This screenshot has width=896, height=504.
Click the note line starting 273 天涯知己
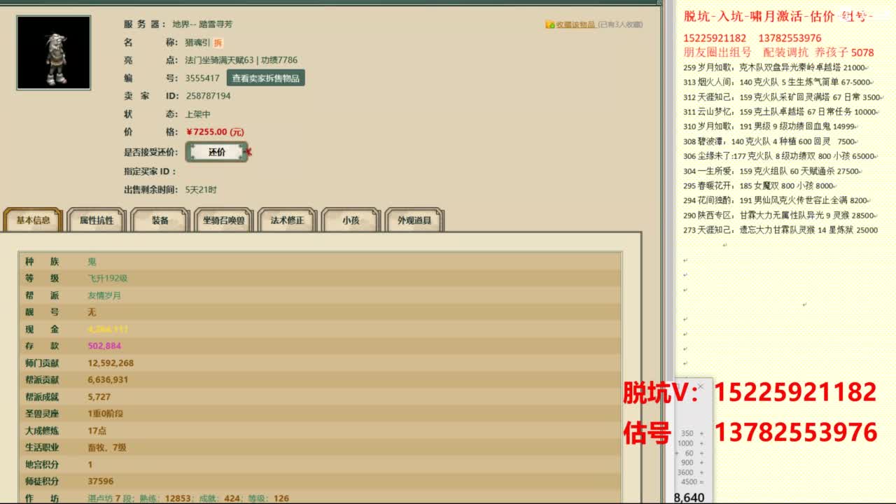[780, 230]
